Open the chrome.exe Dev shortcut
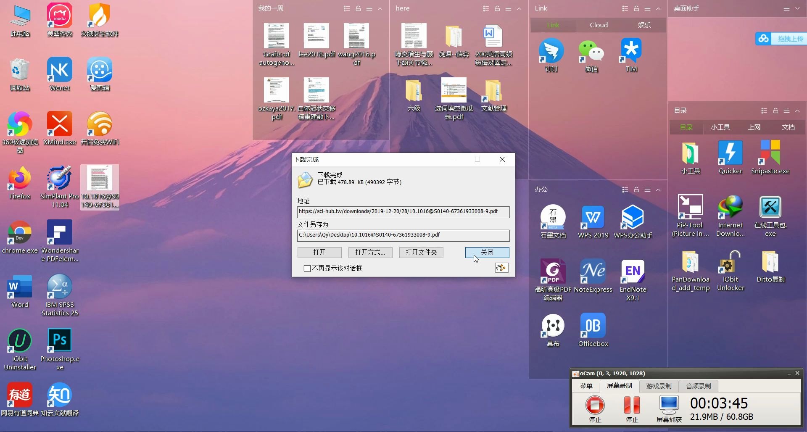Screen dimensions: 807x432 [20, 237]
